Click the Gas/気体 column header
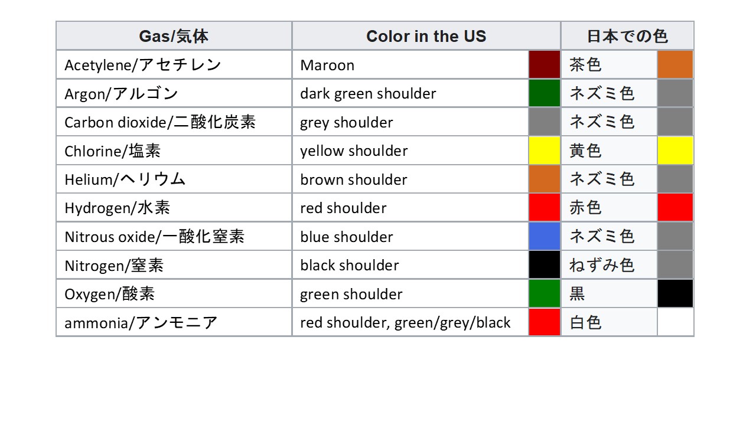756x425 pixels. click(174, 36)
